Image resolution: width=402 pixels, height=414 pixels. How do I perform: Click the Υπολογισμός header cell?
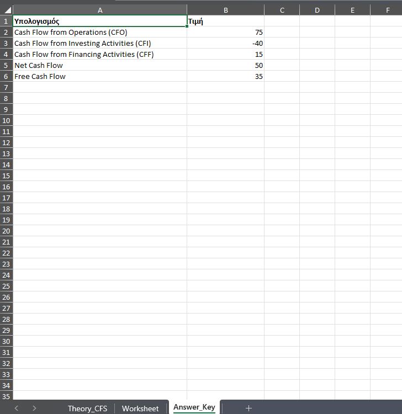[99, 21]
